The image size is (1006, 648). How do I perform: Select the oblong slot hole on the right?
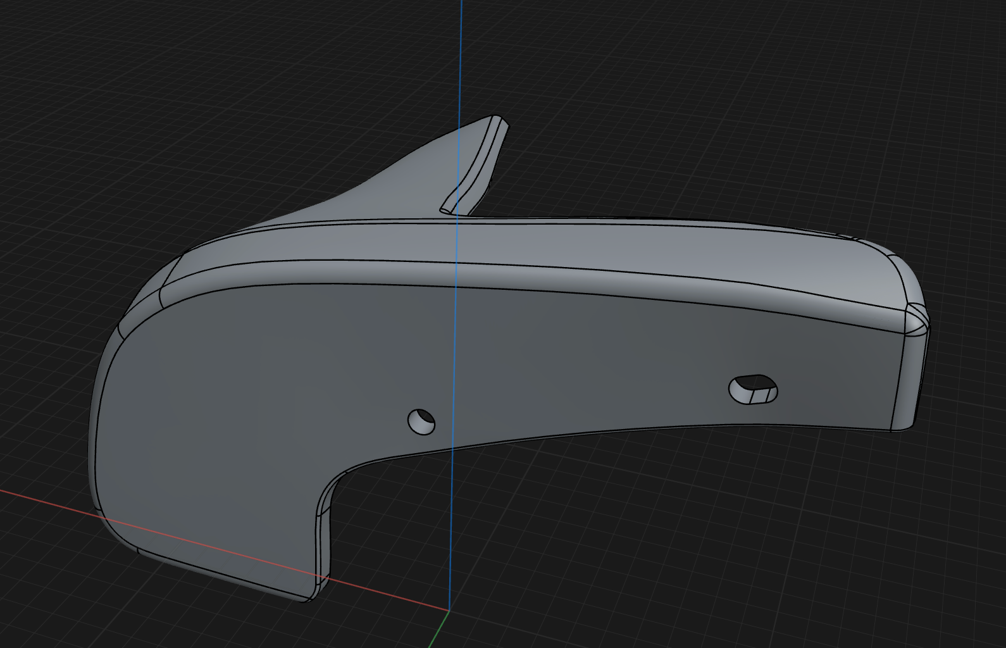click(x=753, y=389)
